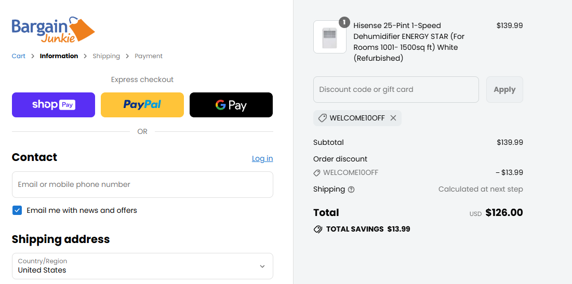Click the dehumidifier product thumbnail
This screenshot has width=572, height=284.
click(330, 37)
